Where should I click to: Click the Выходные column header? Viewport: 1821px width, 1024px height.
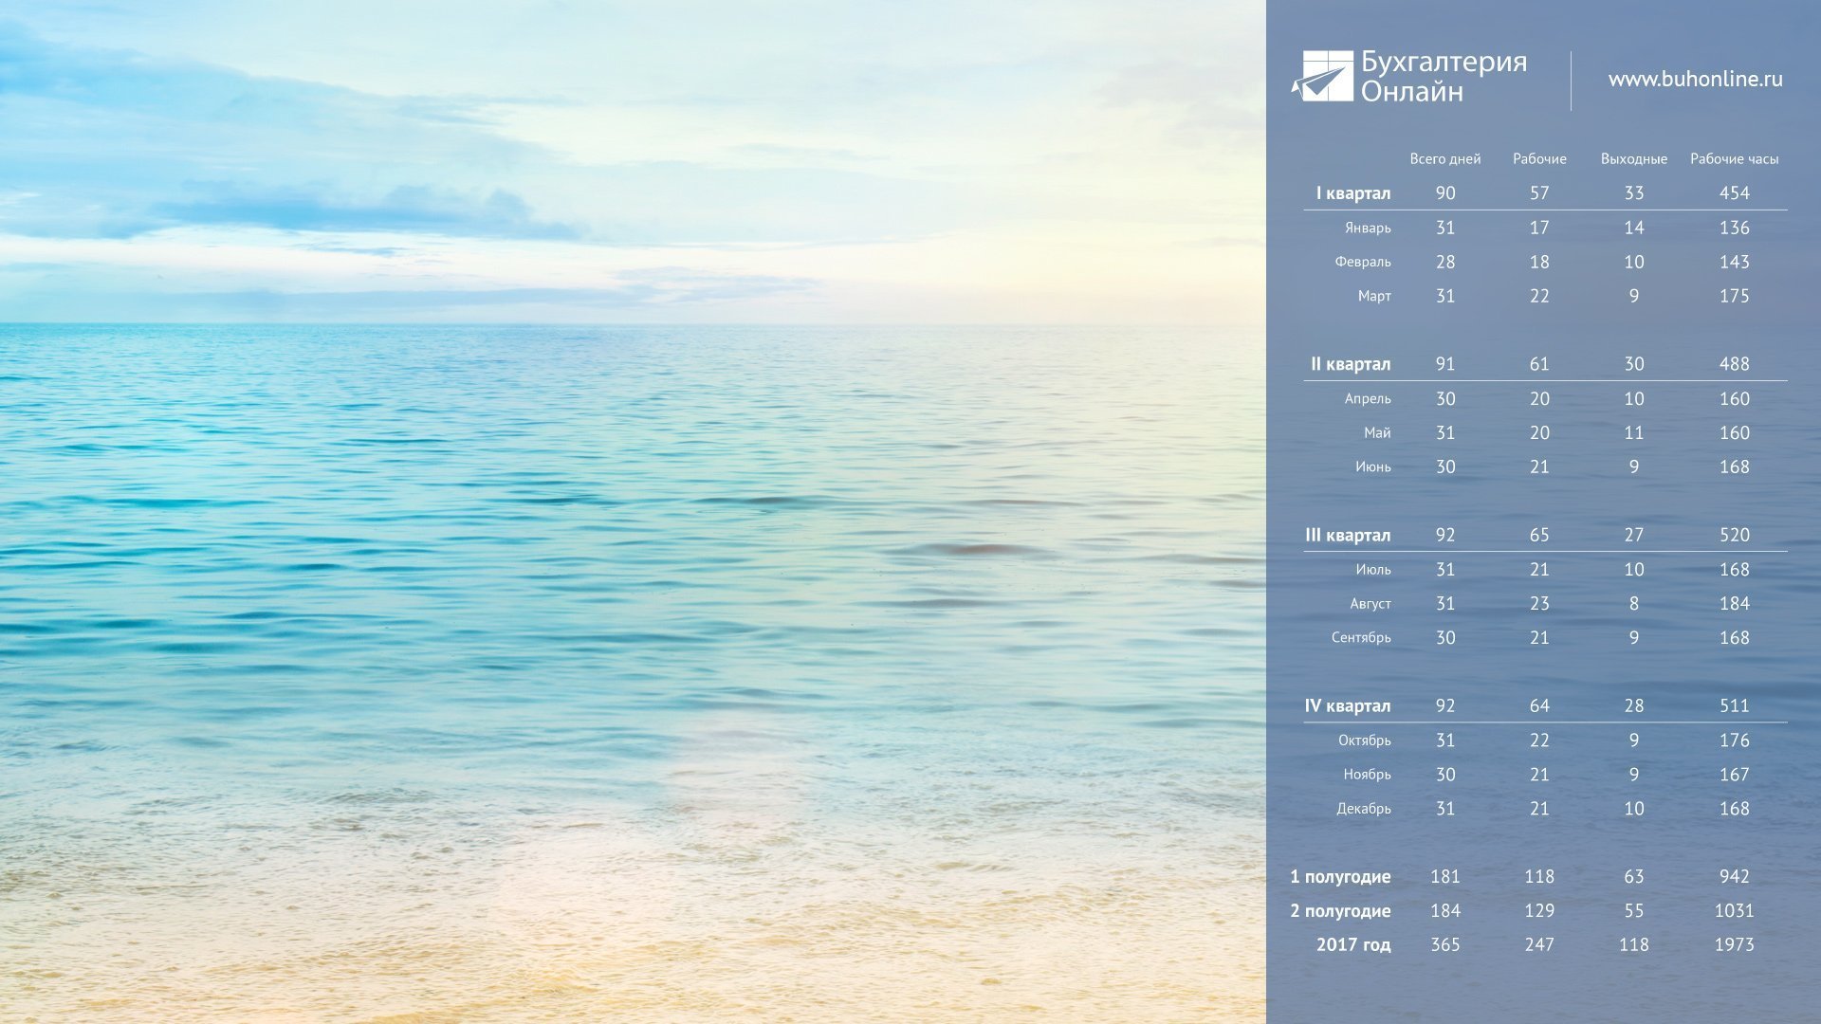pyautogui.click(x=1633, y=159)
